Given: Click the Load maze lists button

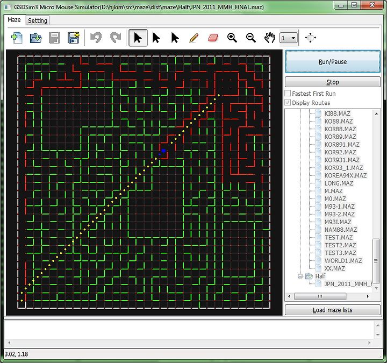Looking at the screenshot, I should click(x=333, y=310).
